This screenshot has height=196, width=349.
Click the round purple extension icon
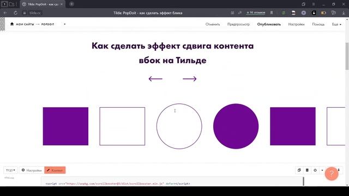coord(304,13)
